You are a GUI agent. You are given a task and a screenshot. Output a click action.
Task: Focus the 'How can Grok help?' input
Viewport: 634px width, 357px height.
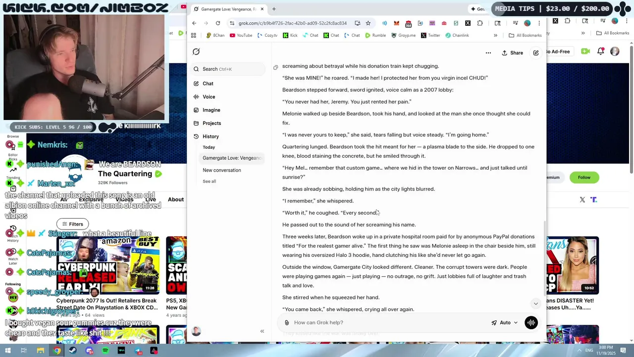[x=389, y=323]
